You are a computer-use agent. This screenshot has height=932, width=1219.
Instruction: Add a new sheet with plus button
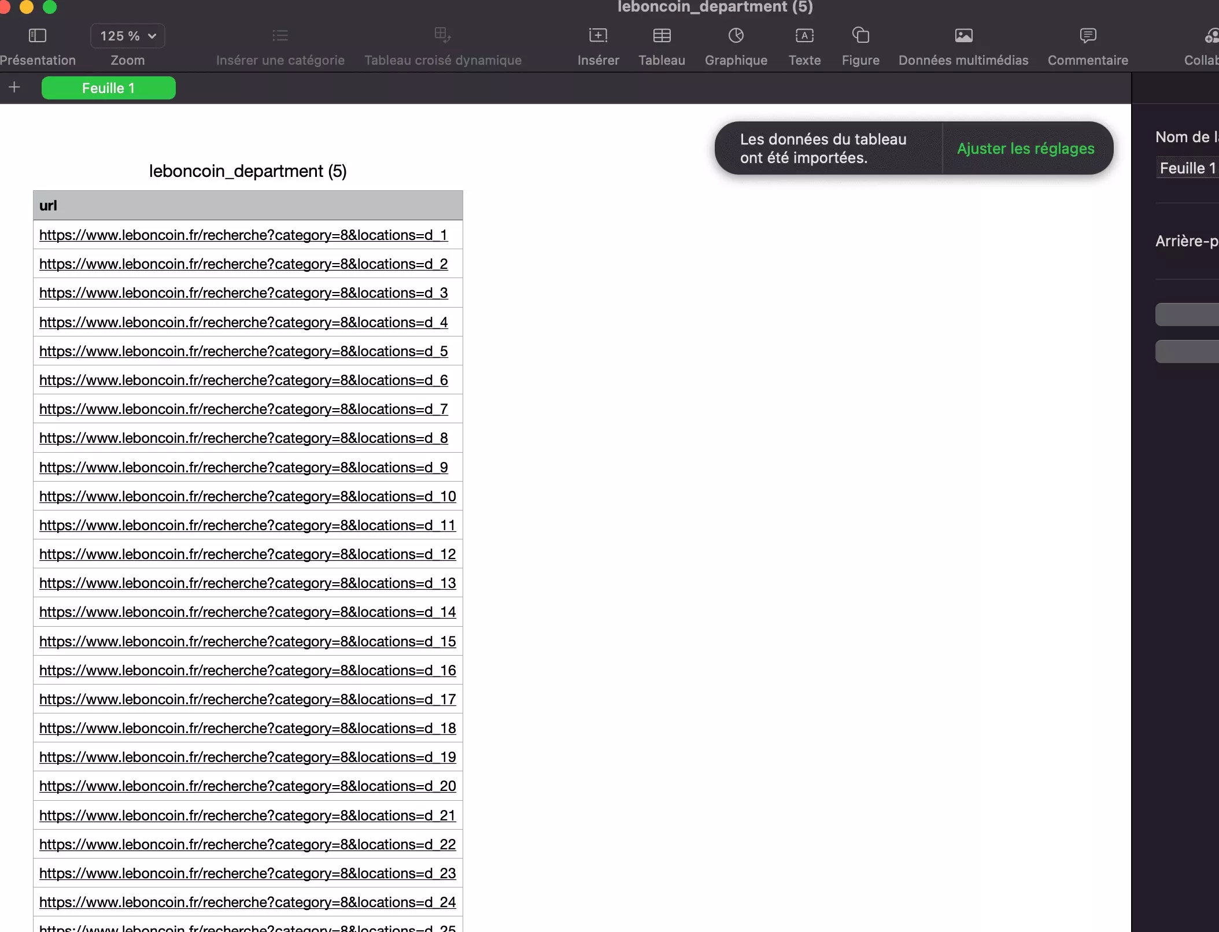pos(14,87)
